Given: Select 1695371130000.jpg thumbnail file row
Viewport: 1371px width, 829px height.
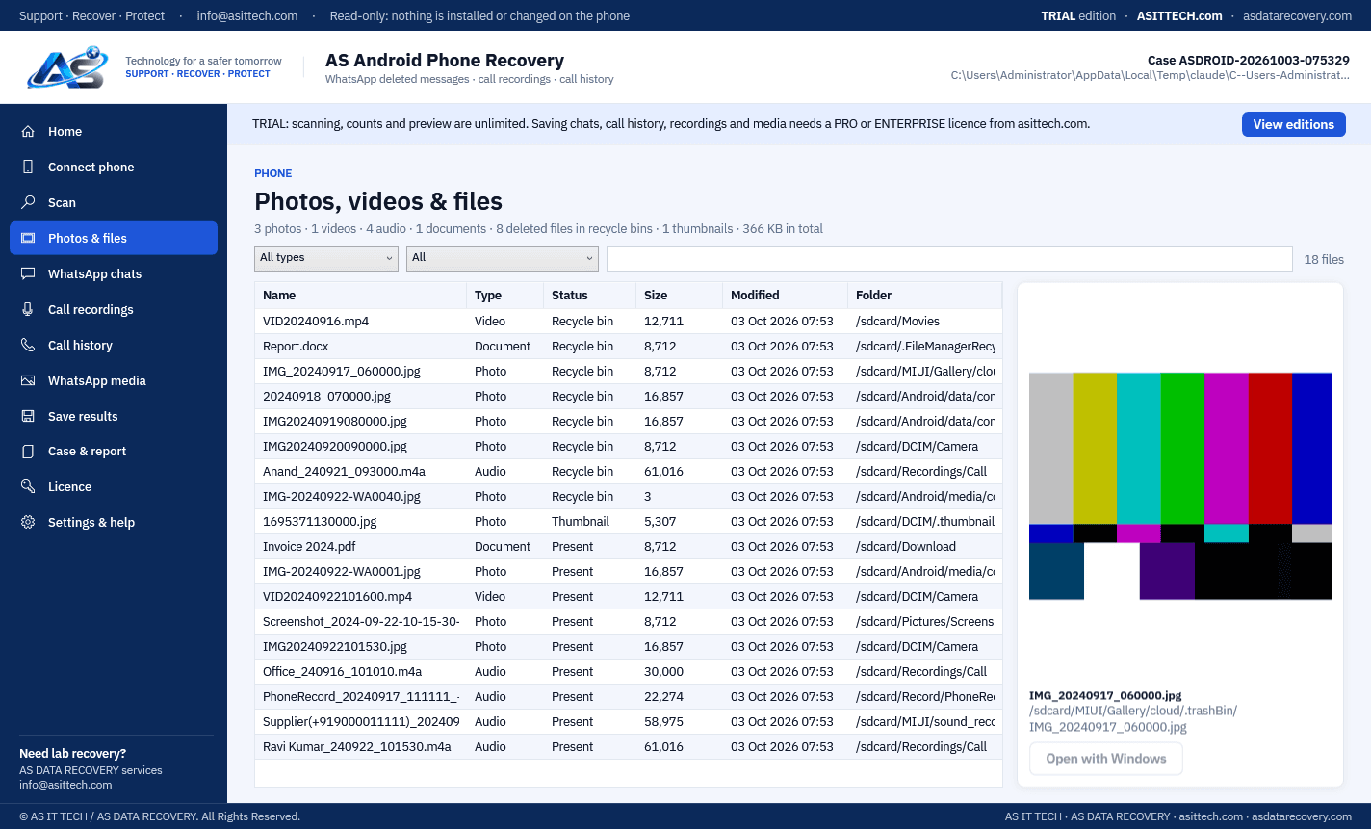Looking at the screenshot, I should point(628,522).
